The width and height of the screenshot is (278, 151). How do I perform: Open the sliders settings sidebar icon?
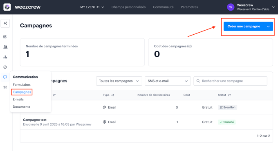(5, 87)
